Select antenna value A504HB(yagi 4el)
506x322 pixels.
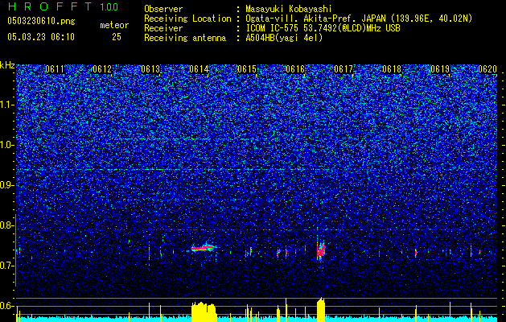point(284,38)
